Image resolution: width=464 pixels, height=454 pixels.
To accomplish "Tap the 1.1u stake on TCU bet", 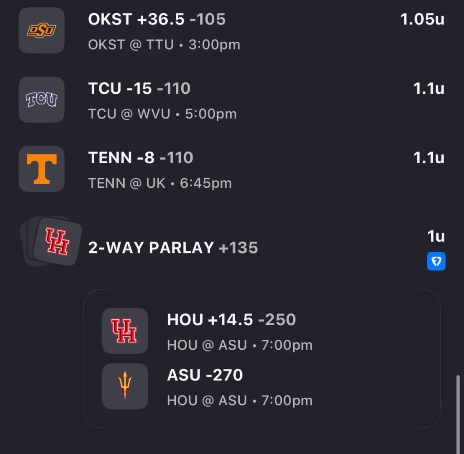I will point(429,89).
